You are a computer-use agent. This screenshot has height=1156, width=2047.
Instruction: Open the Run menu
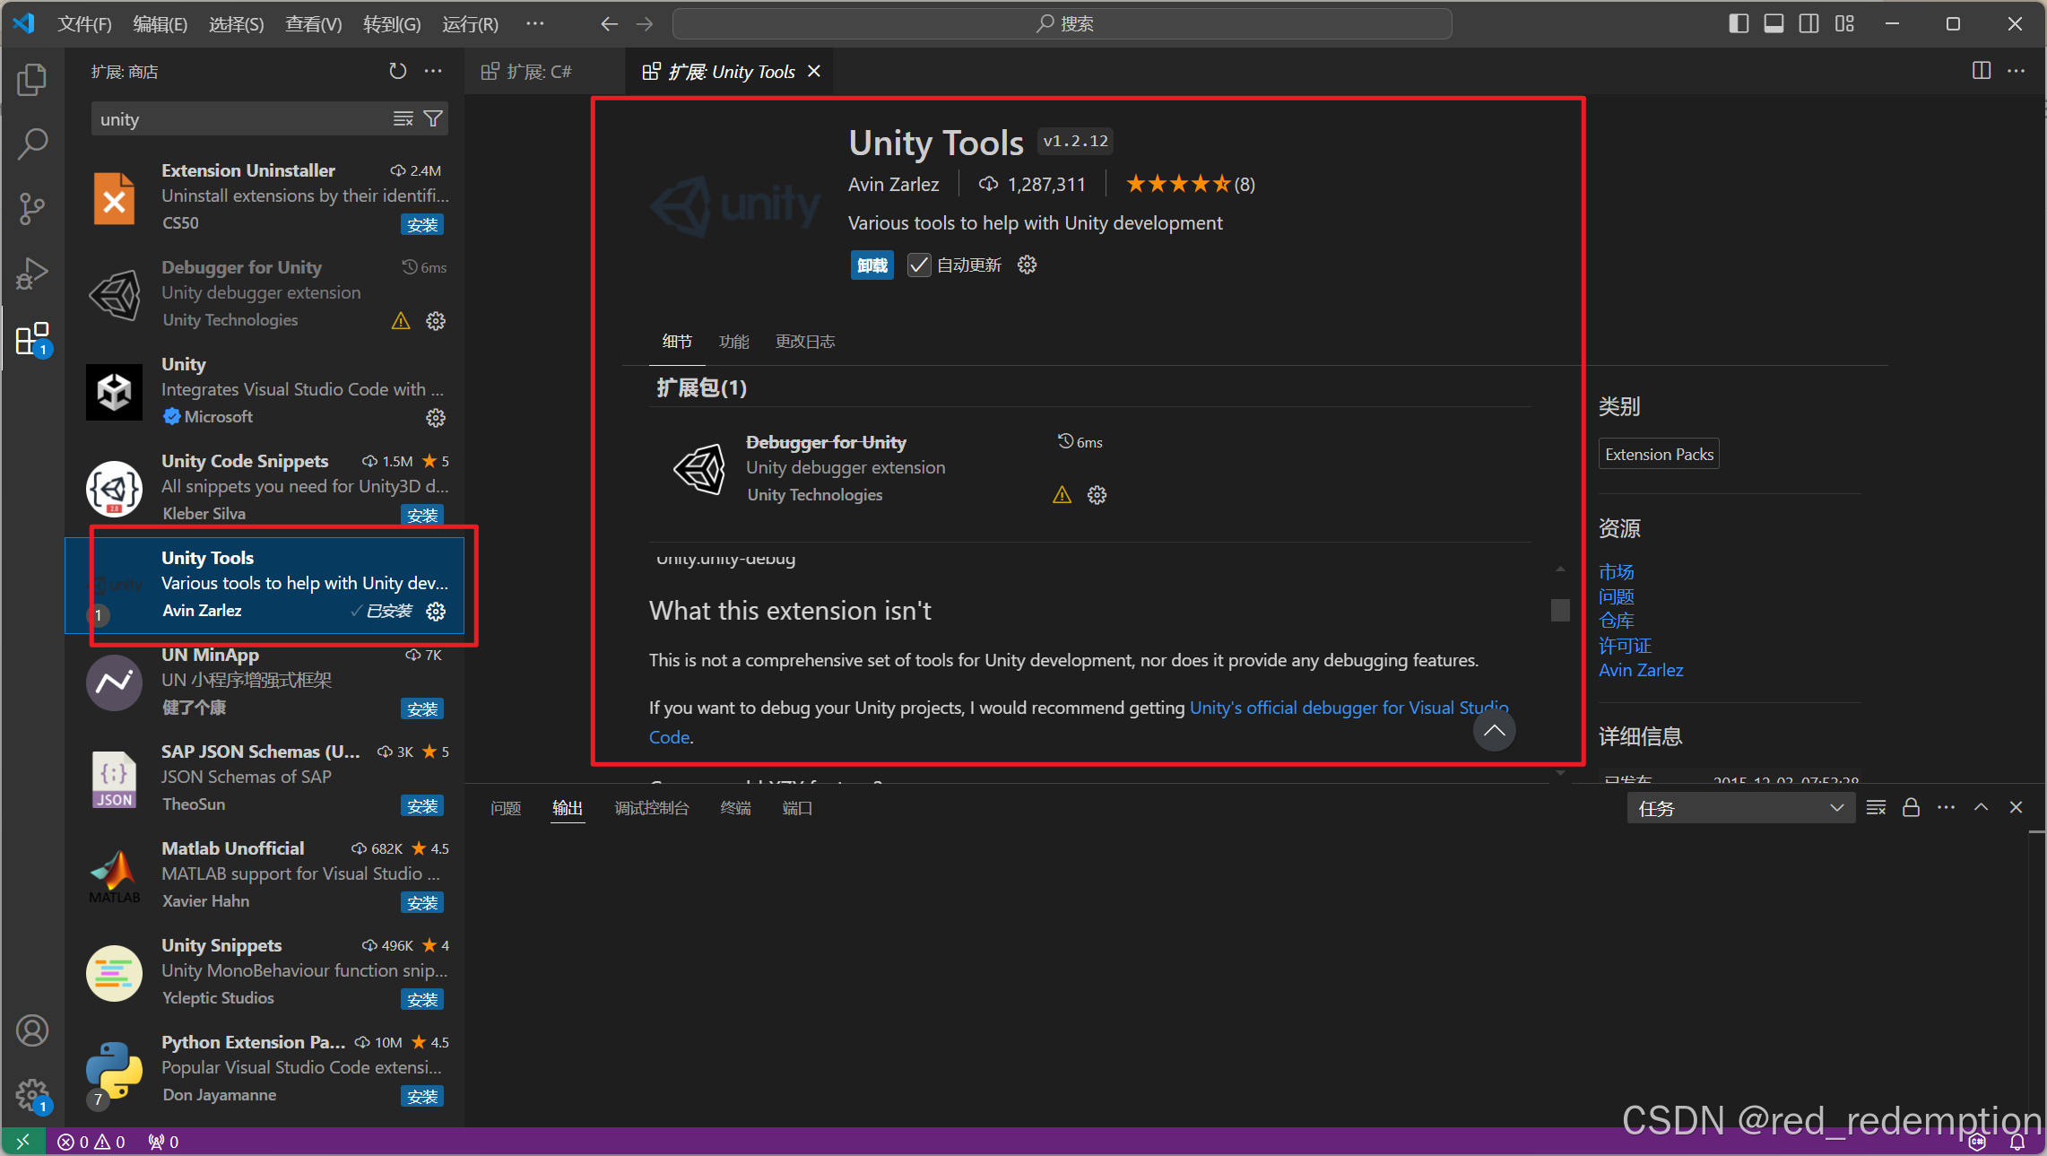(470, 24)
